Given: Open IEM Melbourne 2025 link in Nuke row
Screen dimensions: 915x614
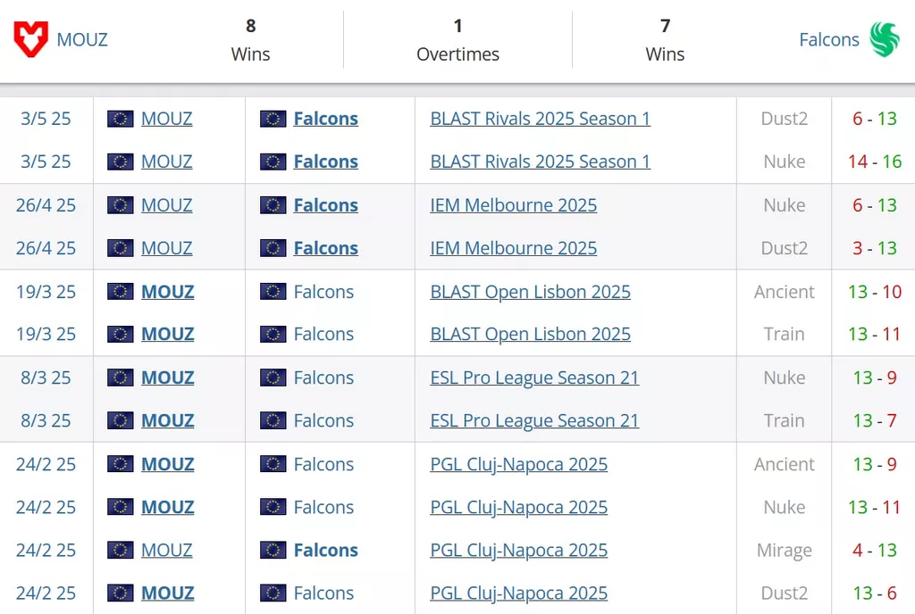Looking at the screenshot, I should pos(514,205).
